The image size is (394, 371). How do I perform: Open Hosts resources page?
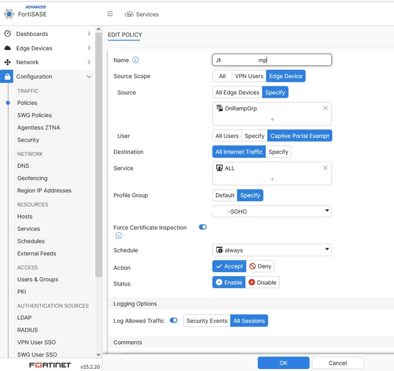(x=25, y=216)
